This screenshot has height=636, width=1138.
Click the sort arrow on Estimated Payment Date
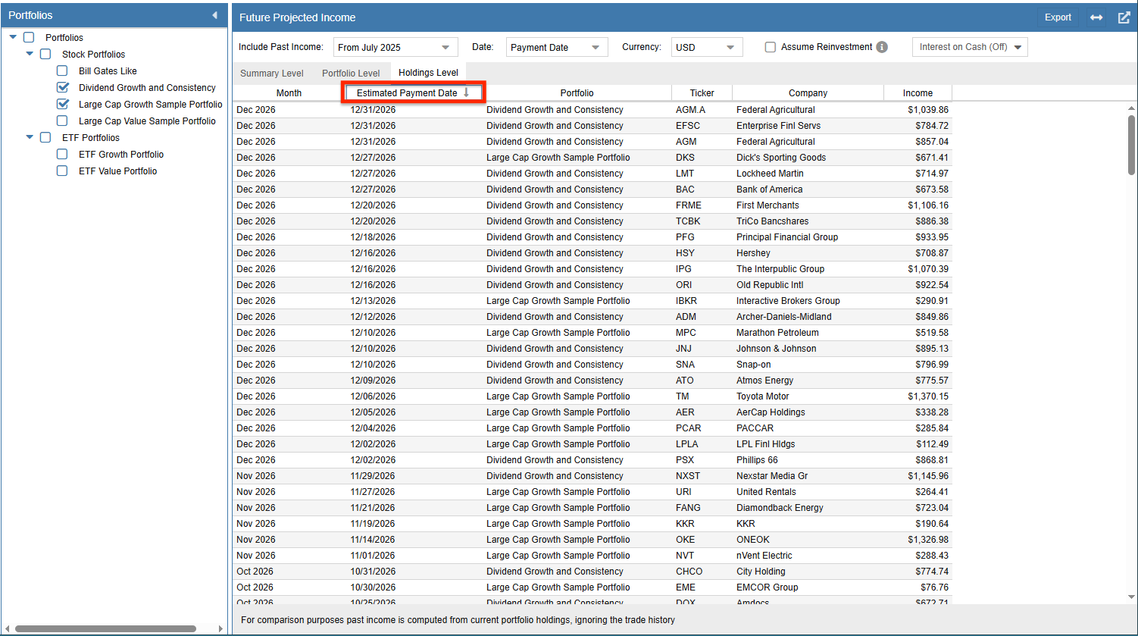[467, 92]
